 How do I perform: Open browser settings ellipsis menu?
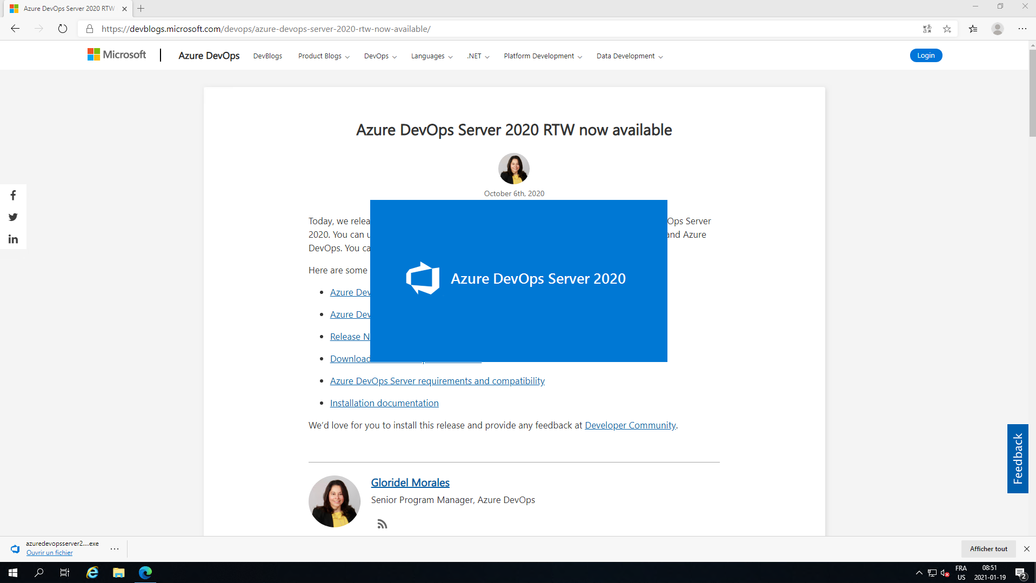1022,29
